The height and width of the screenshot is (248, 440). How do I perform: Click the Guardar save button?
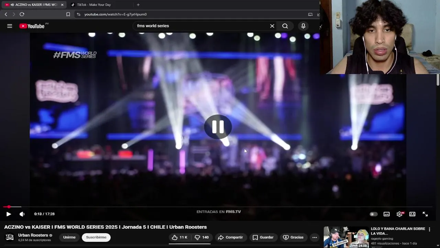tap(263, 237)
